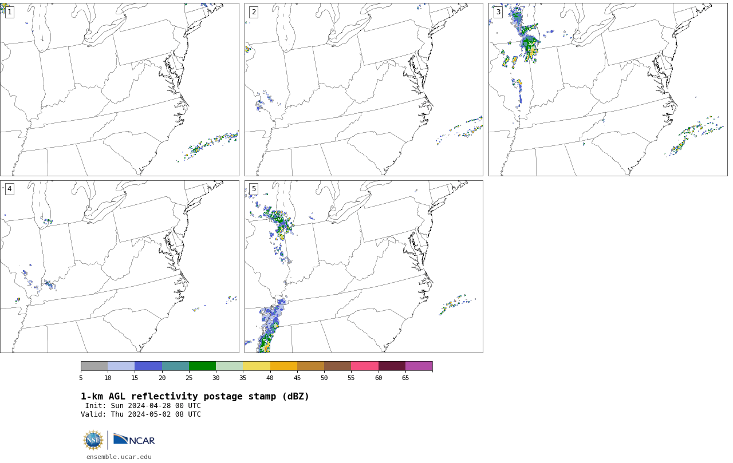Click the maroon 60-65 dBZ swatch
This screenshot has width=733, height=463.
click(x=392, y=366)
